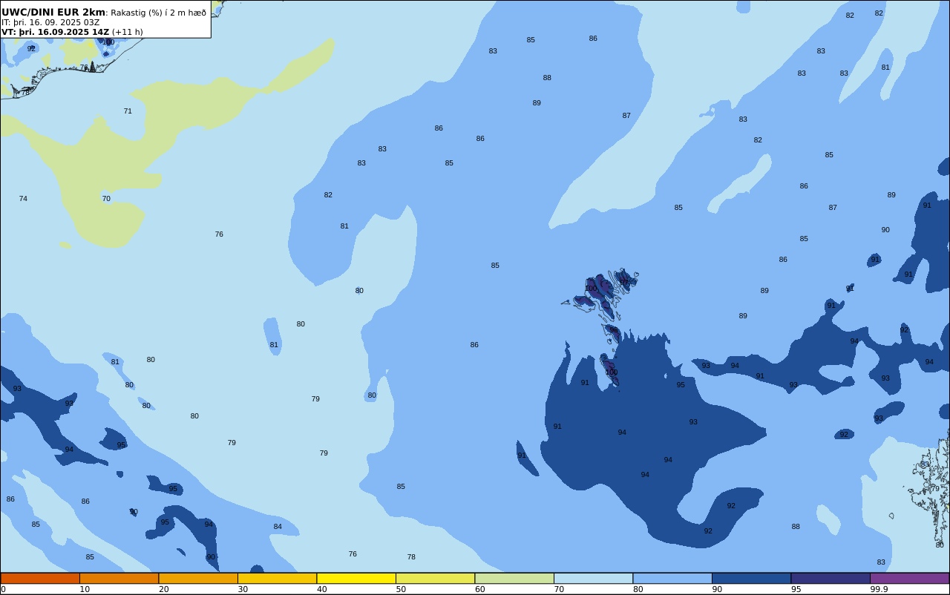
Task: Click the pale yellow 50–60 legend swatch
Action: pos(435,578)
